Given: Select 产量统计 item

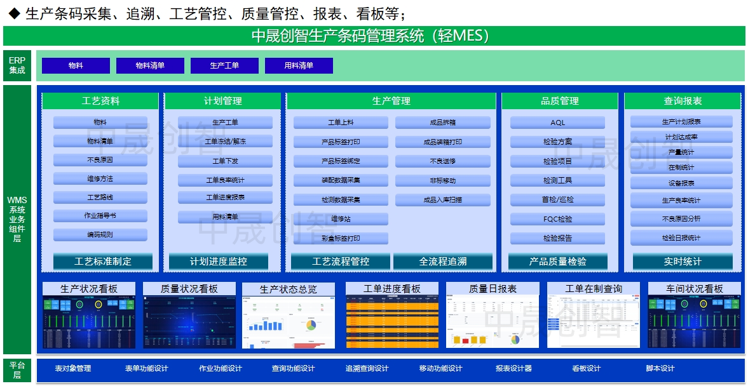Looking at the screenshot, I should 682,152.
